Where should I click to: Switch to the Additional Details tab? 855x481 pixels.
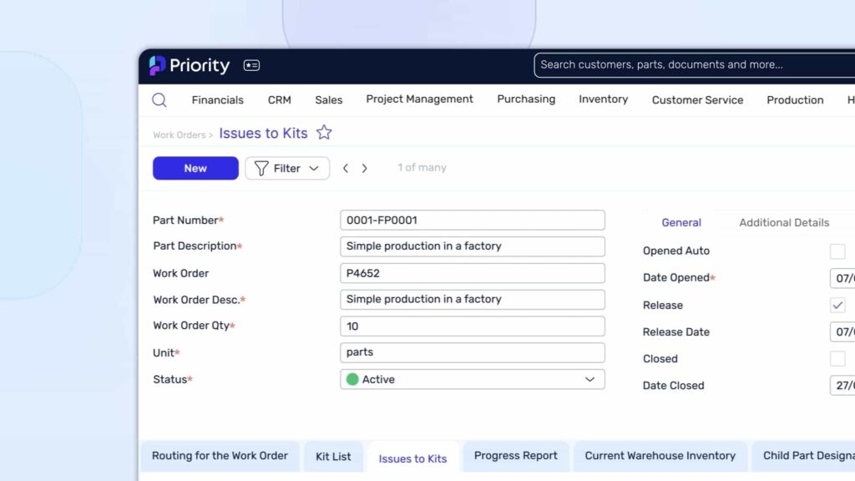(784, 222)
